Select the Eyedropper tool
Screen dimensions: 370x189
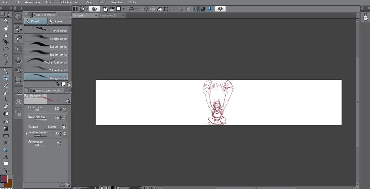(6, 63)
